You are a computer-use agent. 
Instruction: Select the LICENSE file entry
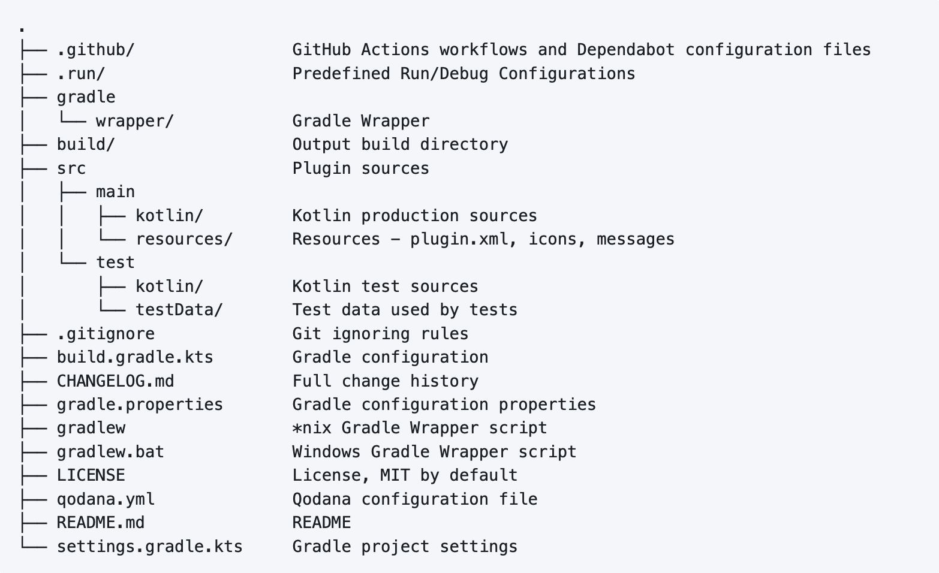(x=91, y=475)
